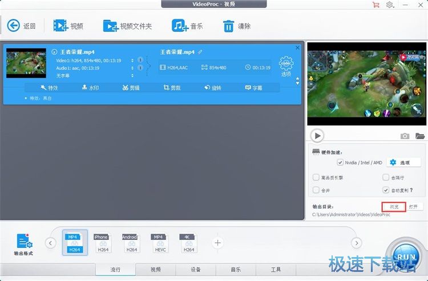The image size is (428, 281).
Task: Show previous format profiles with left arrow
Action: [x=50, y=243]
